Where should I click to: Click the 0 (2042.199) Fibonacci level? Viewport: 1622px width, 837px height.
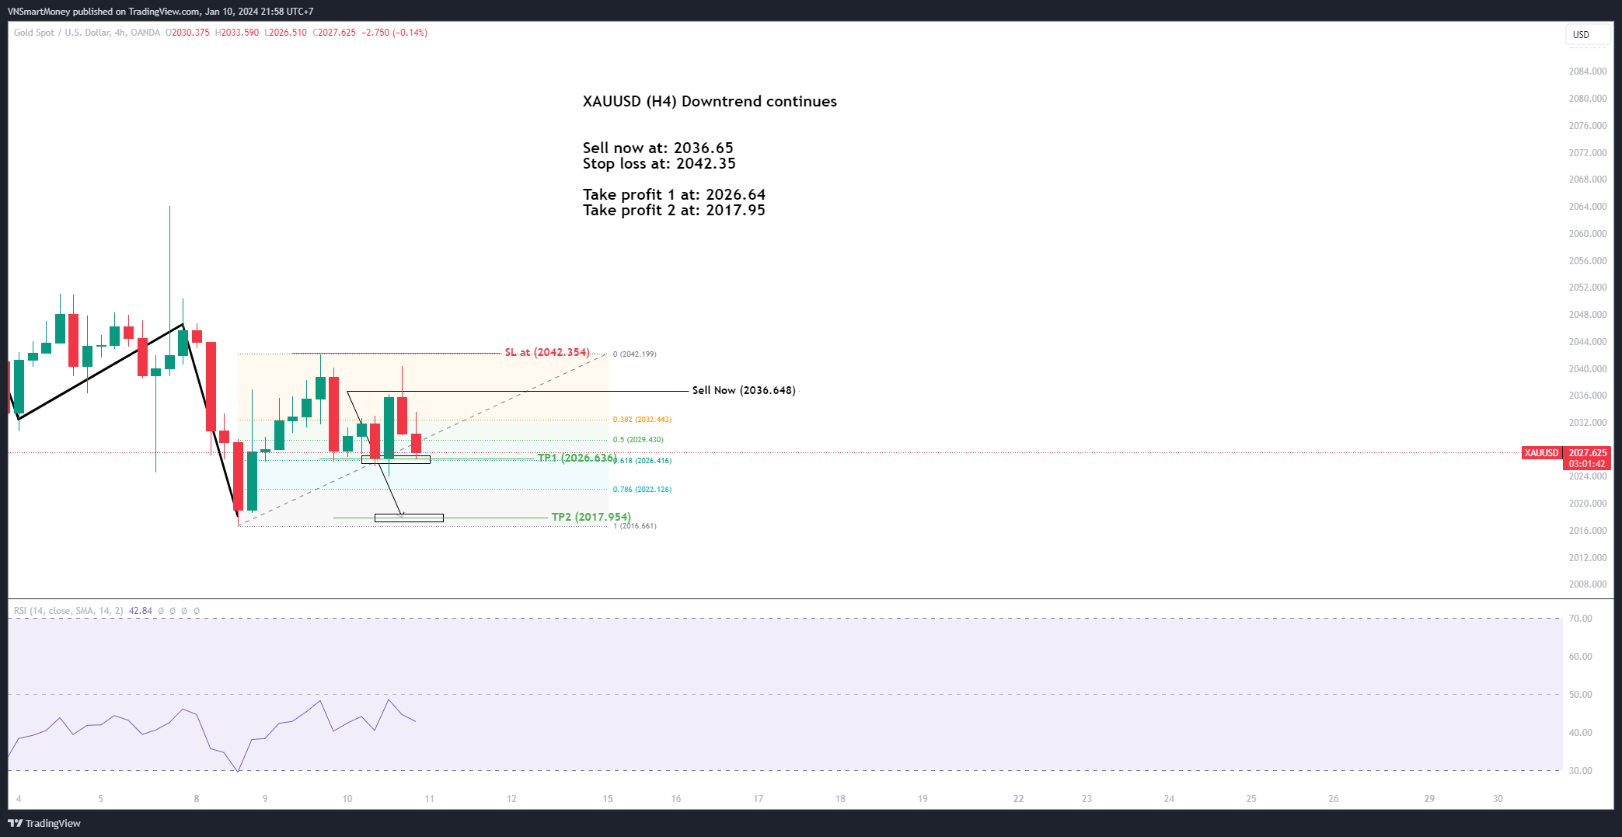click(634, 354)
